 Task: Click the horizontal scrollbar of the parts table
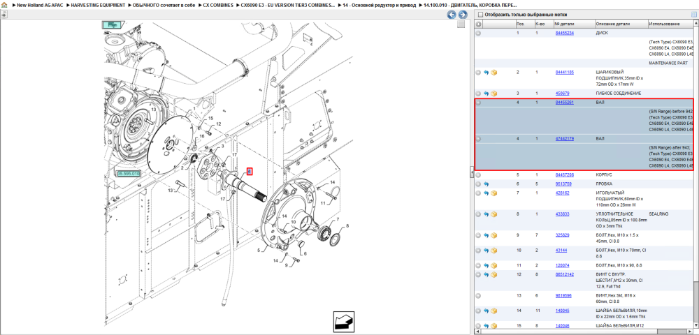pos(583,332)
